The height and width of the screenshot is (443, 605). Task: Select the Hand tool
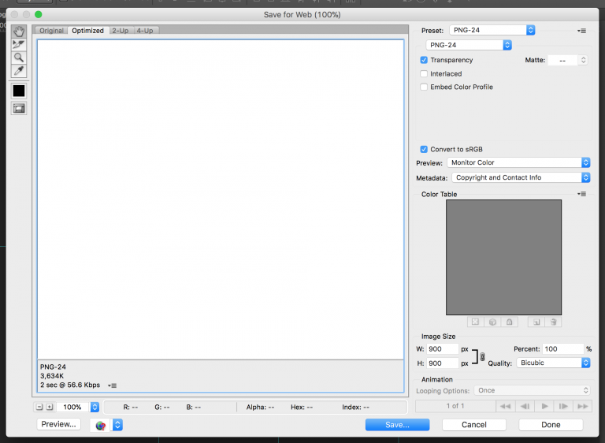tap(19, 32)
